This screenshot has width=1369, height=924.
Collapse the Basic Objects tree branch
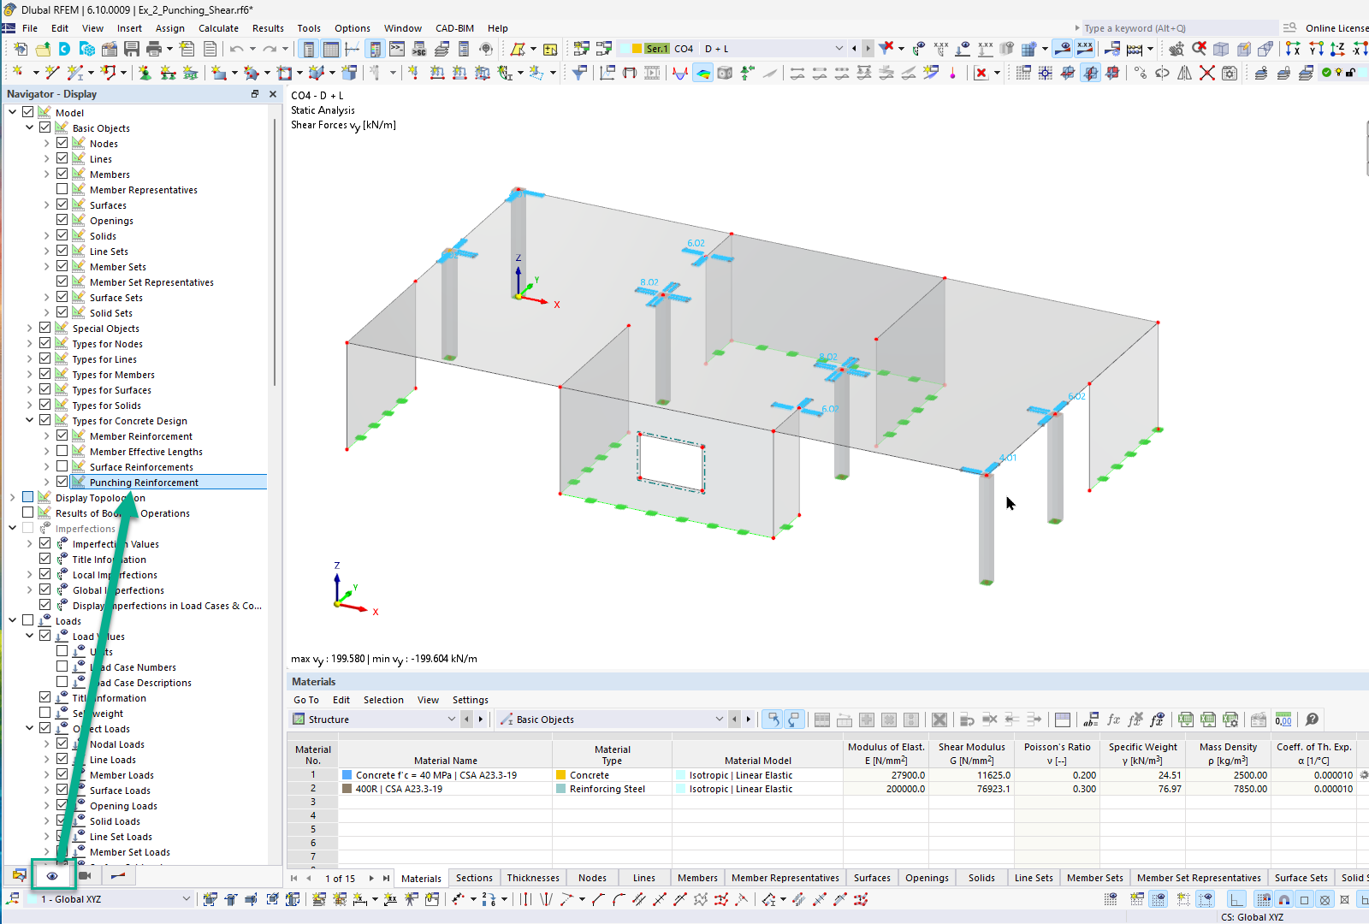(30, 127)
